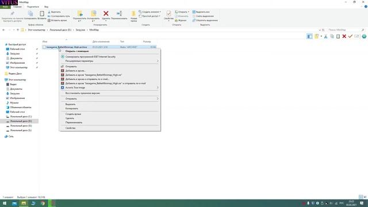Click the Тип column header

click(122, 41)
